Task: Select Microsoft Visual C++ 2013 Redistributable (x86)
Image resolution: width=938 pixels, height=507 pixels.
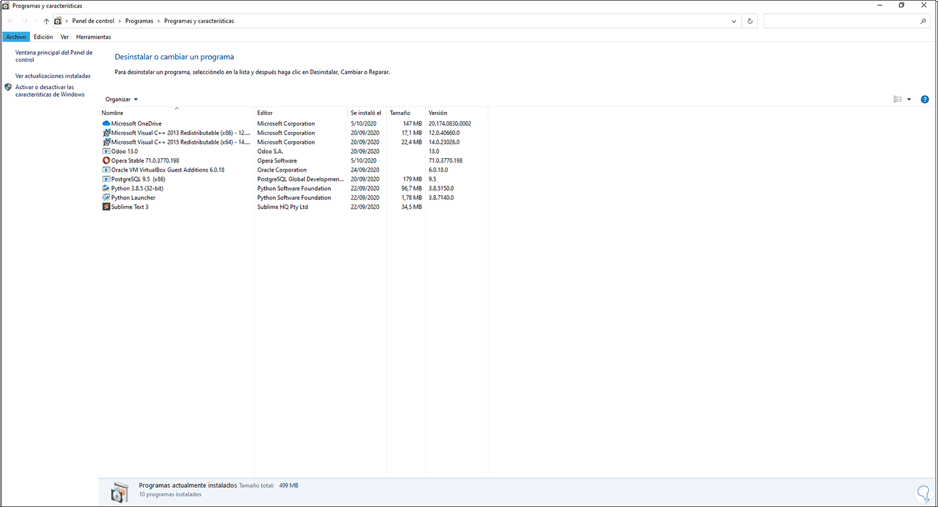Action: tap(181, 133)
